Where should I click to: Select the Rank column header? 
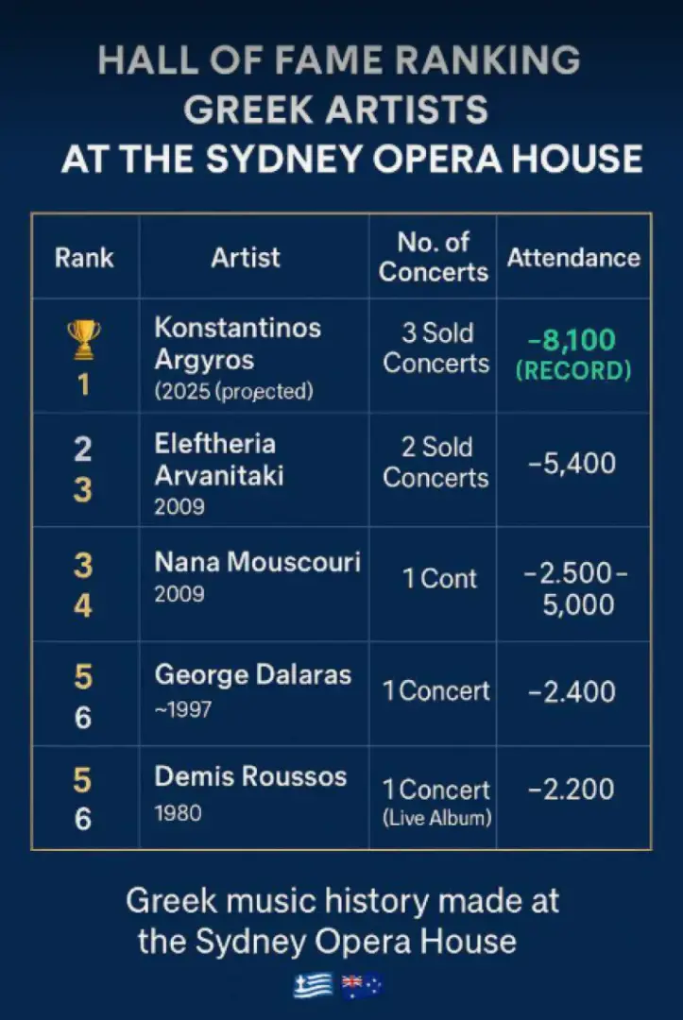tap(84, 257)
